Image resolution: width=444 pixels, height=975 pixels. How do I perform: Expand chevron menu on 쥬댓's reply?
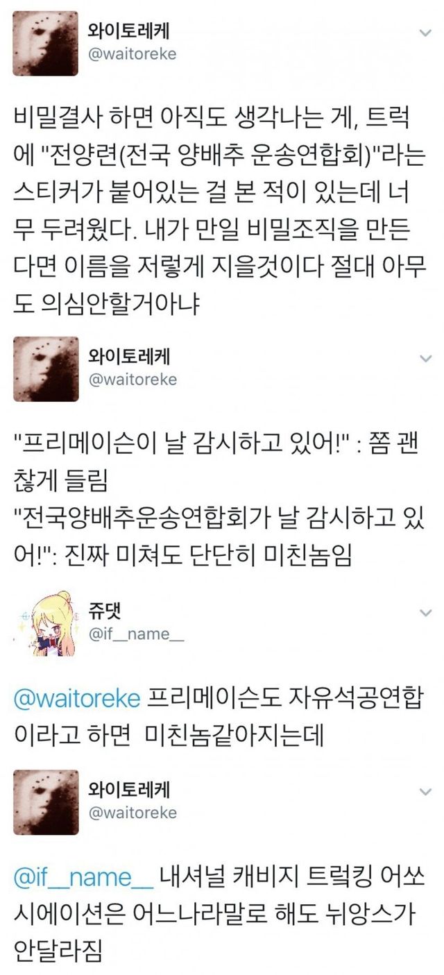pyautogui.click(x=426, y=612)
